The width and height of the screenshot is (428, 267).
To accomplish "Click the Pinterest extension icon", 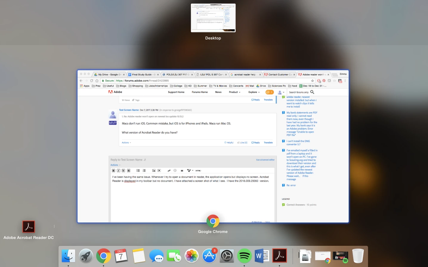I will [324, 81].
